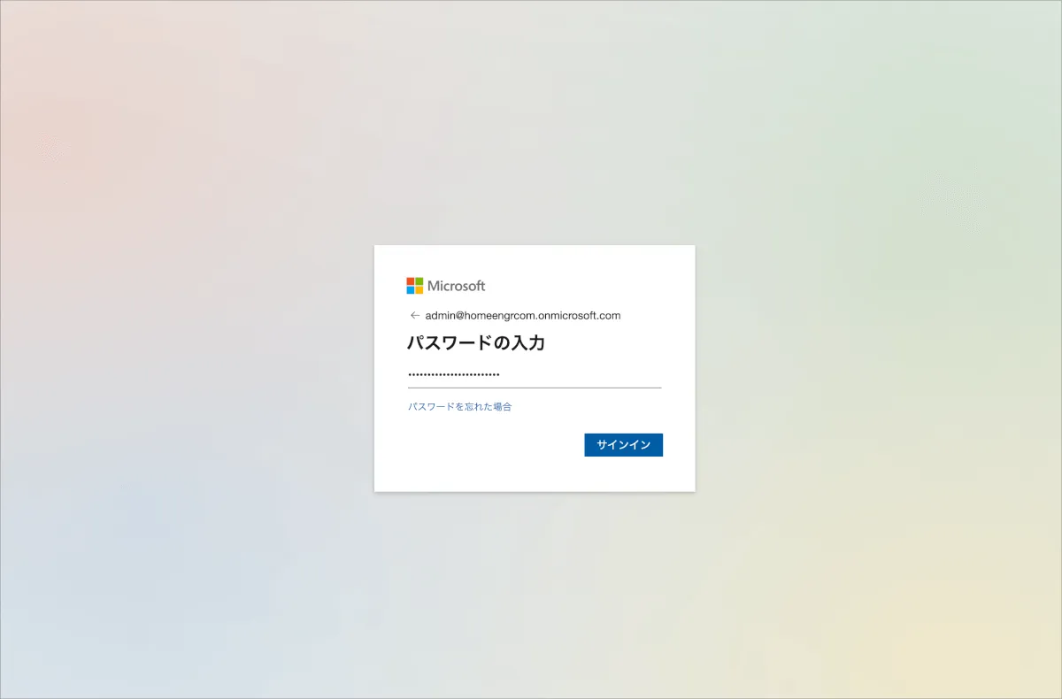
Task: Click the back arrow beside the email
Action: (414, 315)
